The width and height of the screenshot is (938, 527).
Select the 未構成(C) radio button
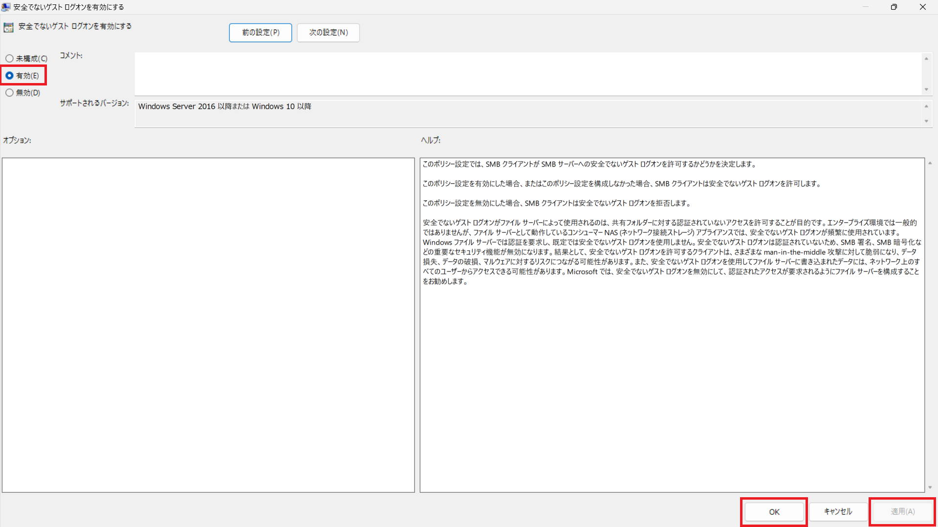(26, 59)
